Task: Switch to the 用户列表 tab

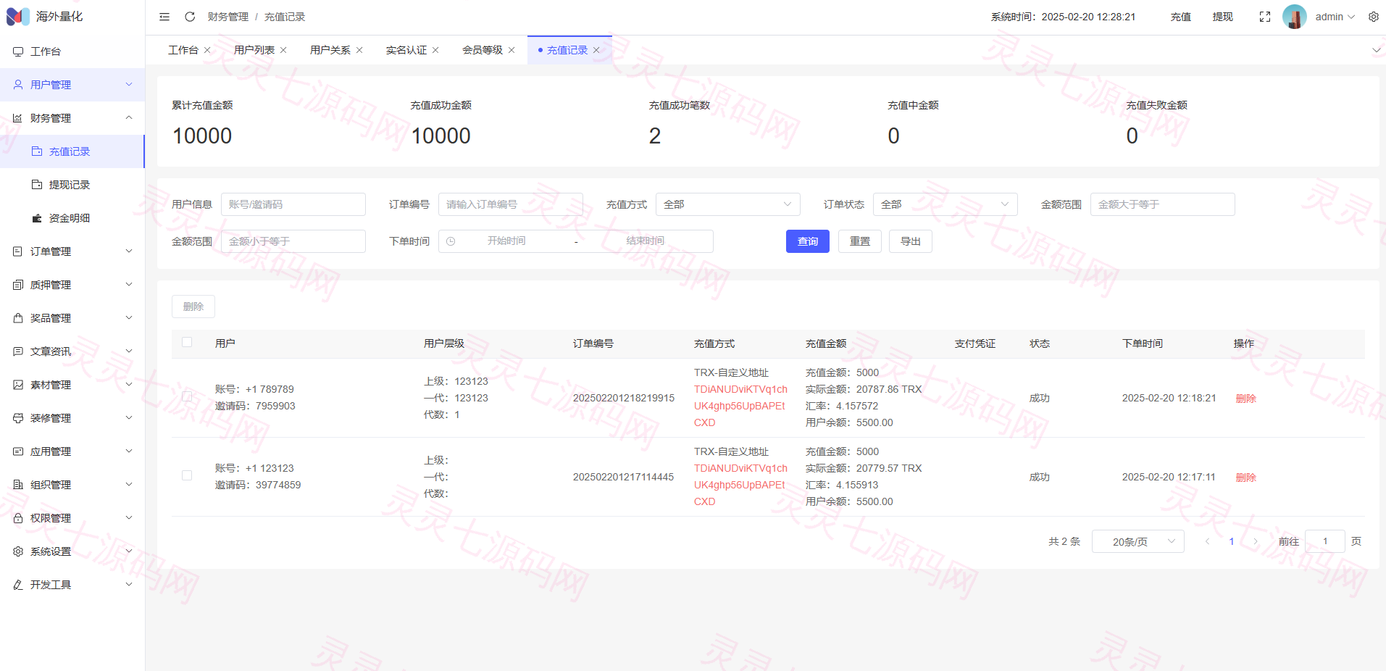Action: click(x=254, y=50)
